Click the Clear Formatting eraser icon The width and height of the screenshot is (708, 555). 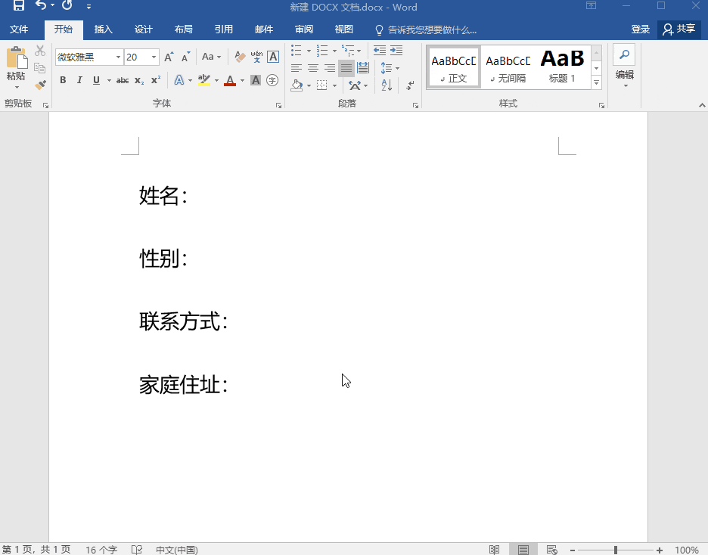pyautogui.click(x=240, y=57)
